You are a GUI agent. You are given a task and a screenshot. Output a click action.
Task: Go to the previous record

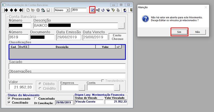click(11, 10)
